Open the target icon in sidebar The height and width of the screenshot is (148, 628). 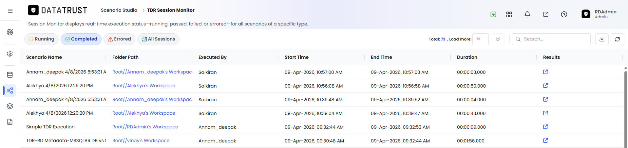point(10,32)
